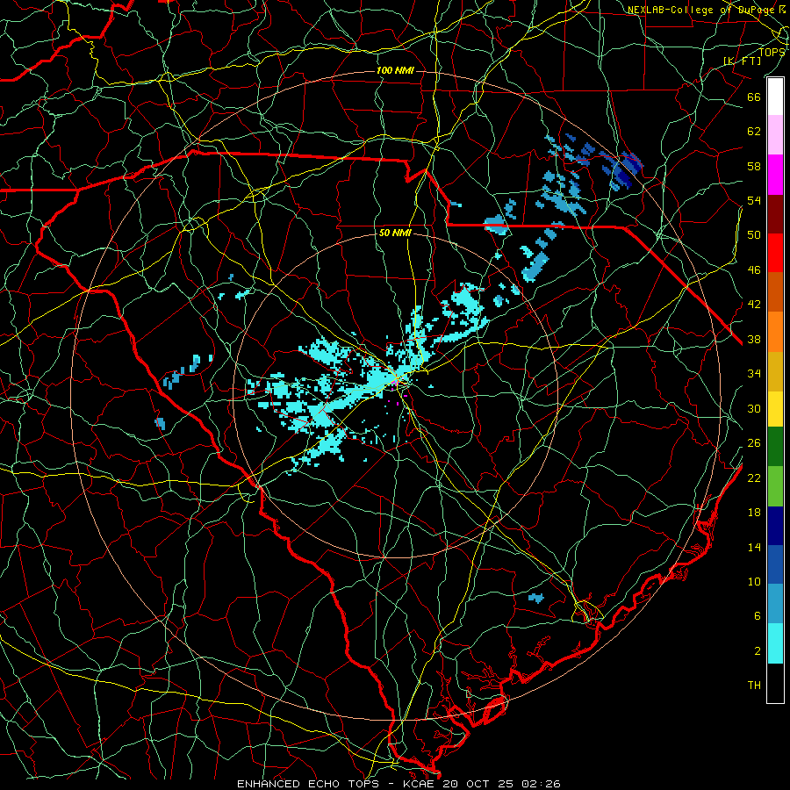The image size is (790, 790).
Task: Pick the dark orange legend swatch
Action: pyautogui.click(x=775, y=292)
